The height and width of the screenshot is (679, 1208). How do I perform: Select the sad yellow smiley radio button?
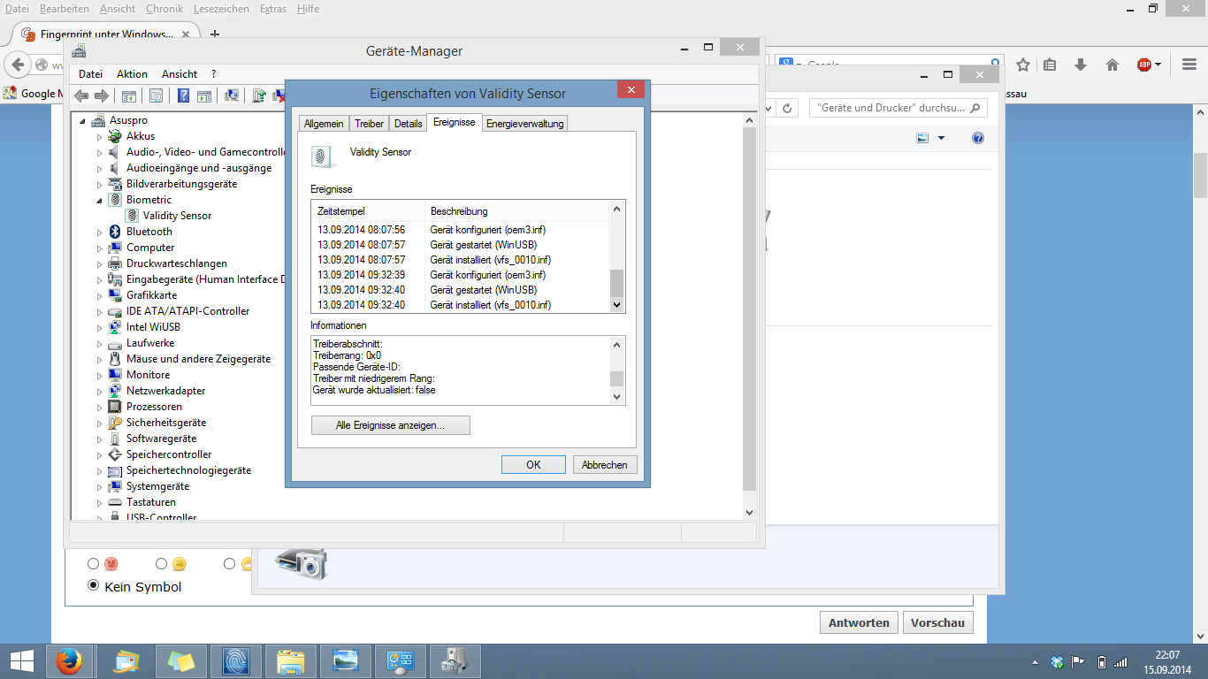click(x=162, y=563)
